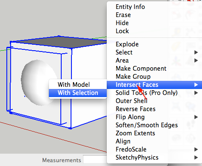Expand the Select submenu arrow
202x166 pixels.
[x=196, y=52]
